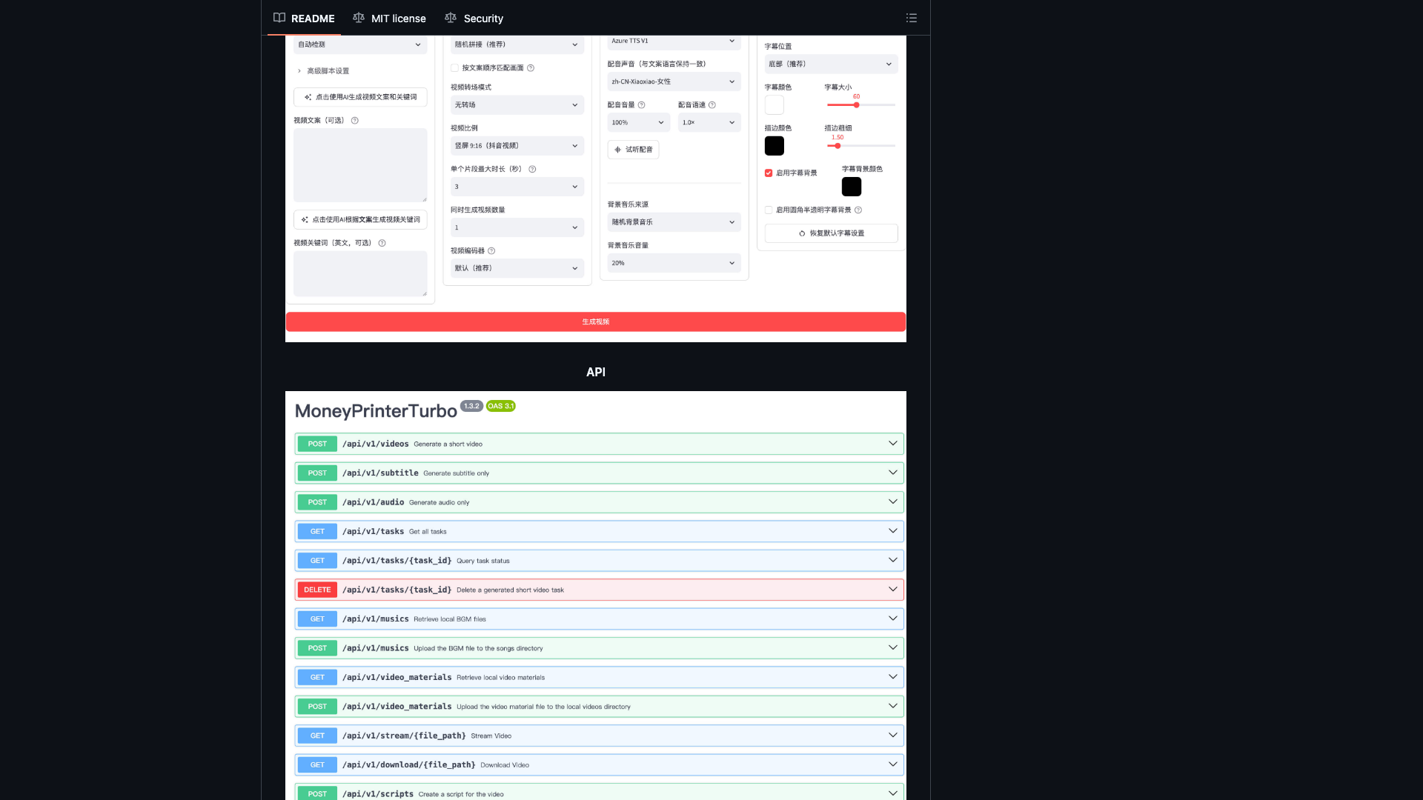The height and width of the screenshot is (800, 1423).
Task: Expand the 高级脚本设置 section
Action: [323, 71]
